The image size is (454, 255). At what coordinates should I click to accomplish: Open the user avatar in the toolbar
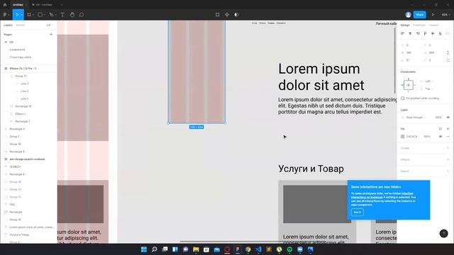[409, 14]
